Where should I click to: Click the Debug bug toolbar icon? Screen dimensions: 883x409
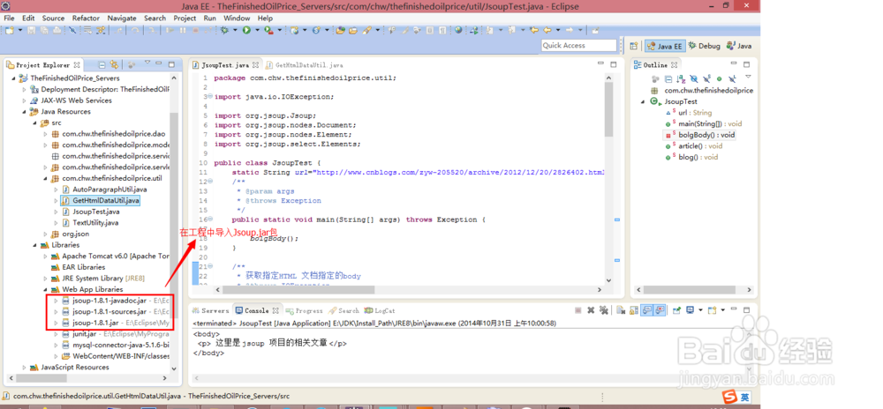(224, 30)
